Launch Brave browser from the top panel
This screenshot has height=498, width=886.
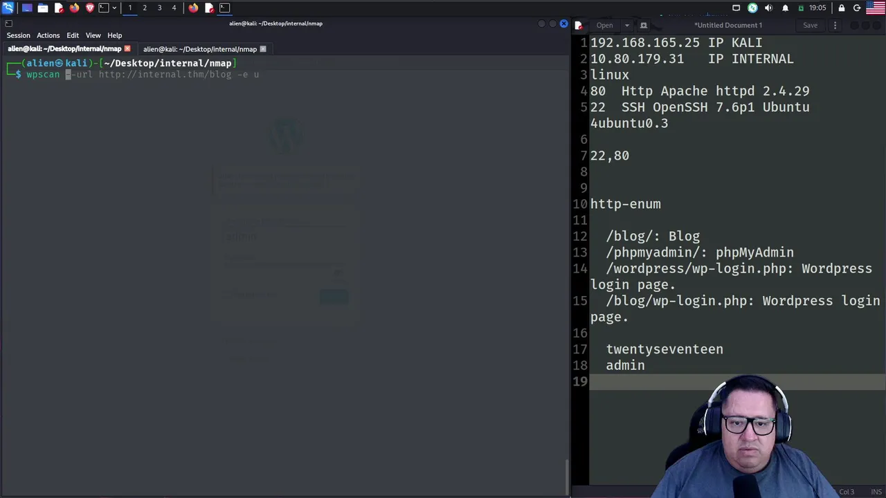[90, 8]
